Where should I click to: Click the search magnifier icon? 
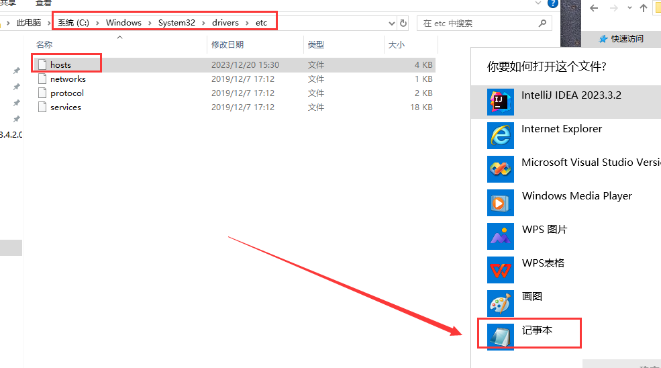coord(542,24)
